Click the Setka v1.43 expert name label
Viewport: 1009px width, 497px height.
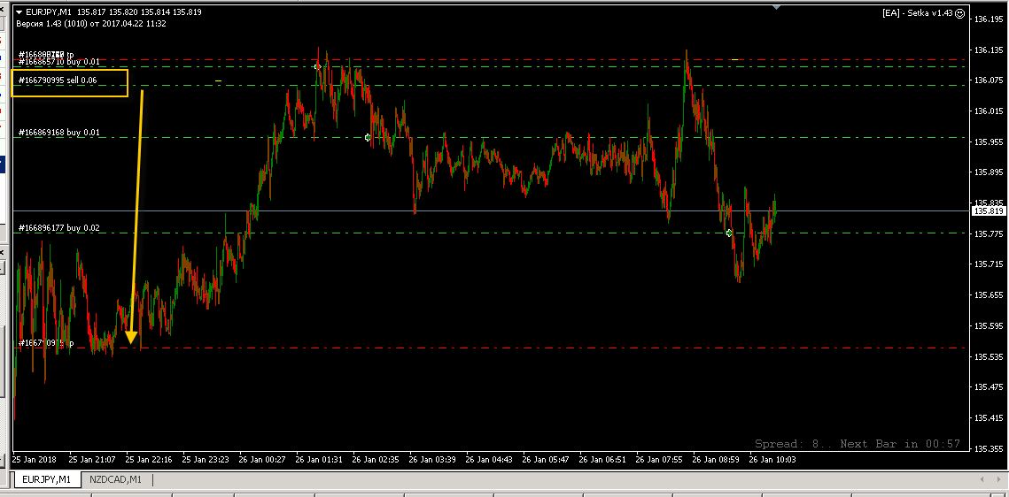tap(918, 13)
